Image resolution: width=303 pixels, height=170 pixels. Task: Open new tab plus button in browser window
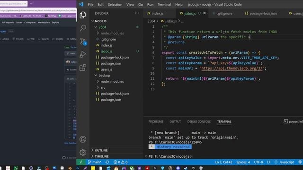pos(31,3)
